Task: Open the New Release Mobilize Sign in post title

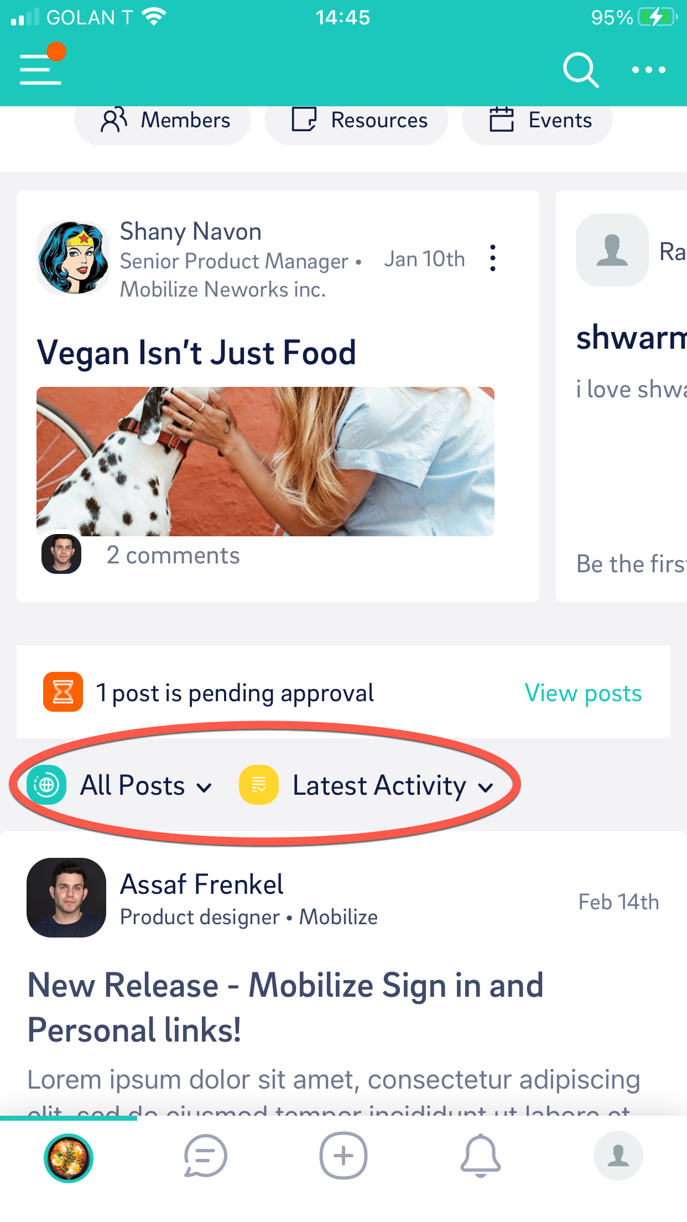Action: [285, 1007]
